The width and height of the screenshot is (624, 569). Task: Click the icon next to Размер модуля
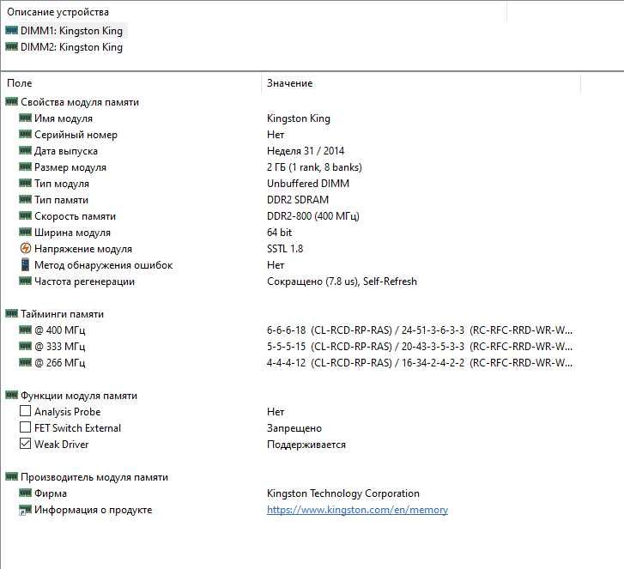[x=25, y=166]
